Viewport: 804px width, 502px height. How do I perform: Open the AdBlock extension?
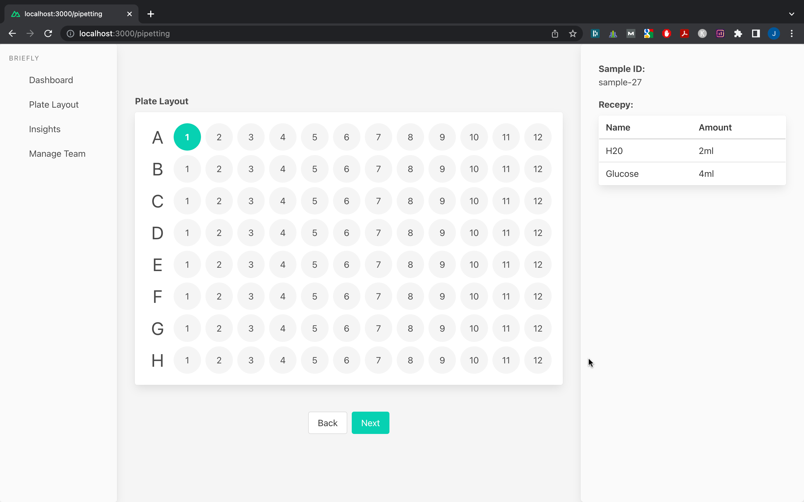(666, 33)
